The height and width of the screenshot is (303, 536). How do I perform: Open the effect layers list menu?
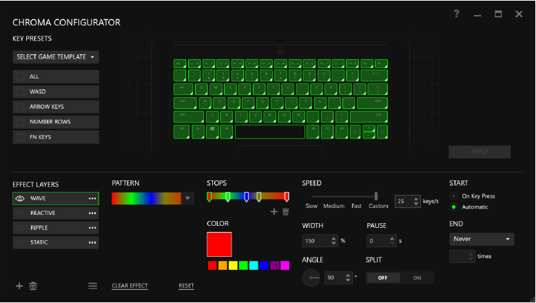(92, 286)
